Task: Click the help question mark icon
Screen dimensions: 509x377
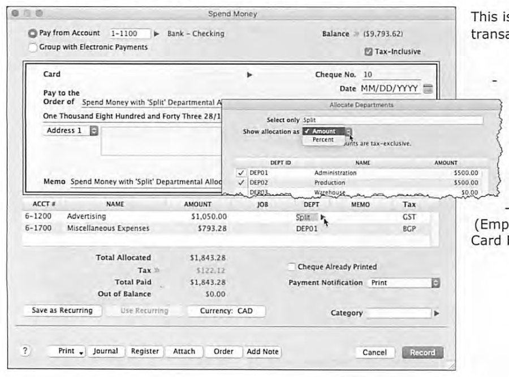Action: (x=25, y=350)
